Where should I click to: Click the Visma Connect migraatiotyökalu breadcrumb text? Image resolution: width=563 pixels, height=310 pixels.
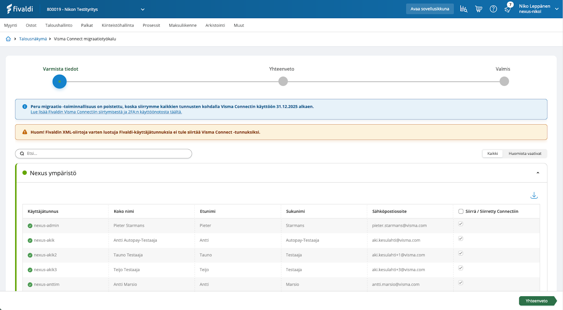click(x=85, y=39)
